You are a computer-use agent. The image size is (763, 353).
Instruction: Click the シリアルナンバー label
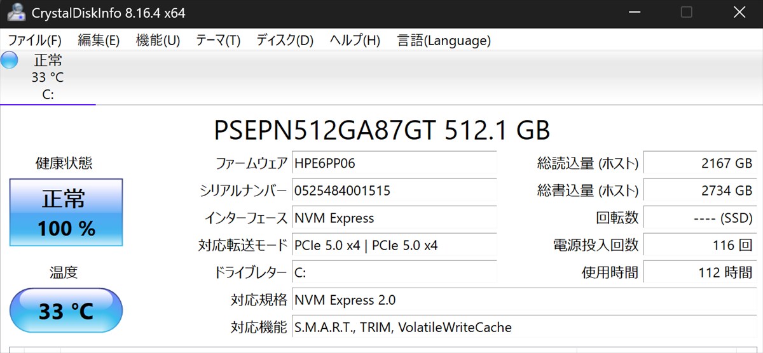(244, 190)
